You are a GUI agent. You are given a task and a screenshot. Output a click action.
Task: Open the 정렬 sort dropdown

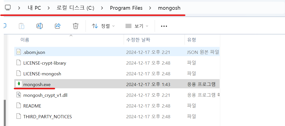click(103, 26)
